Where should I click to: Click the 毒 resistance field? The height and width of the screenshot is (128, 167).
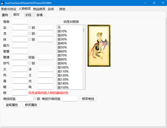20,81
